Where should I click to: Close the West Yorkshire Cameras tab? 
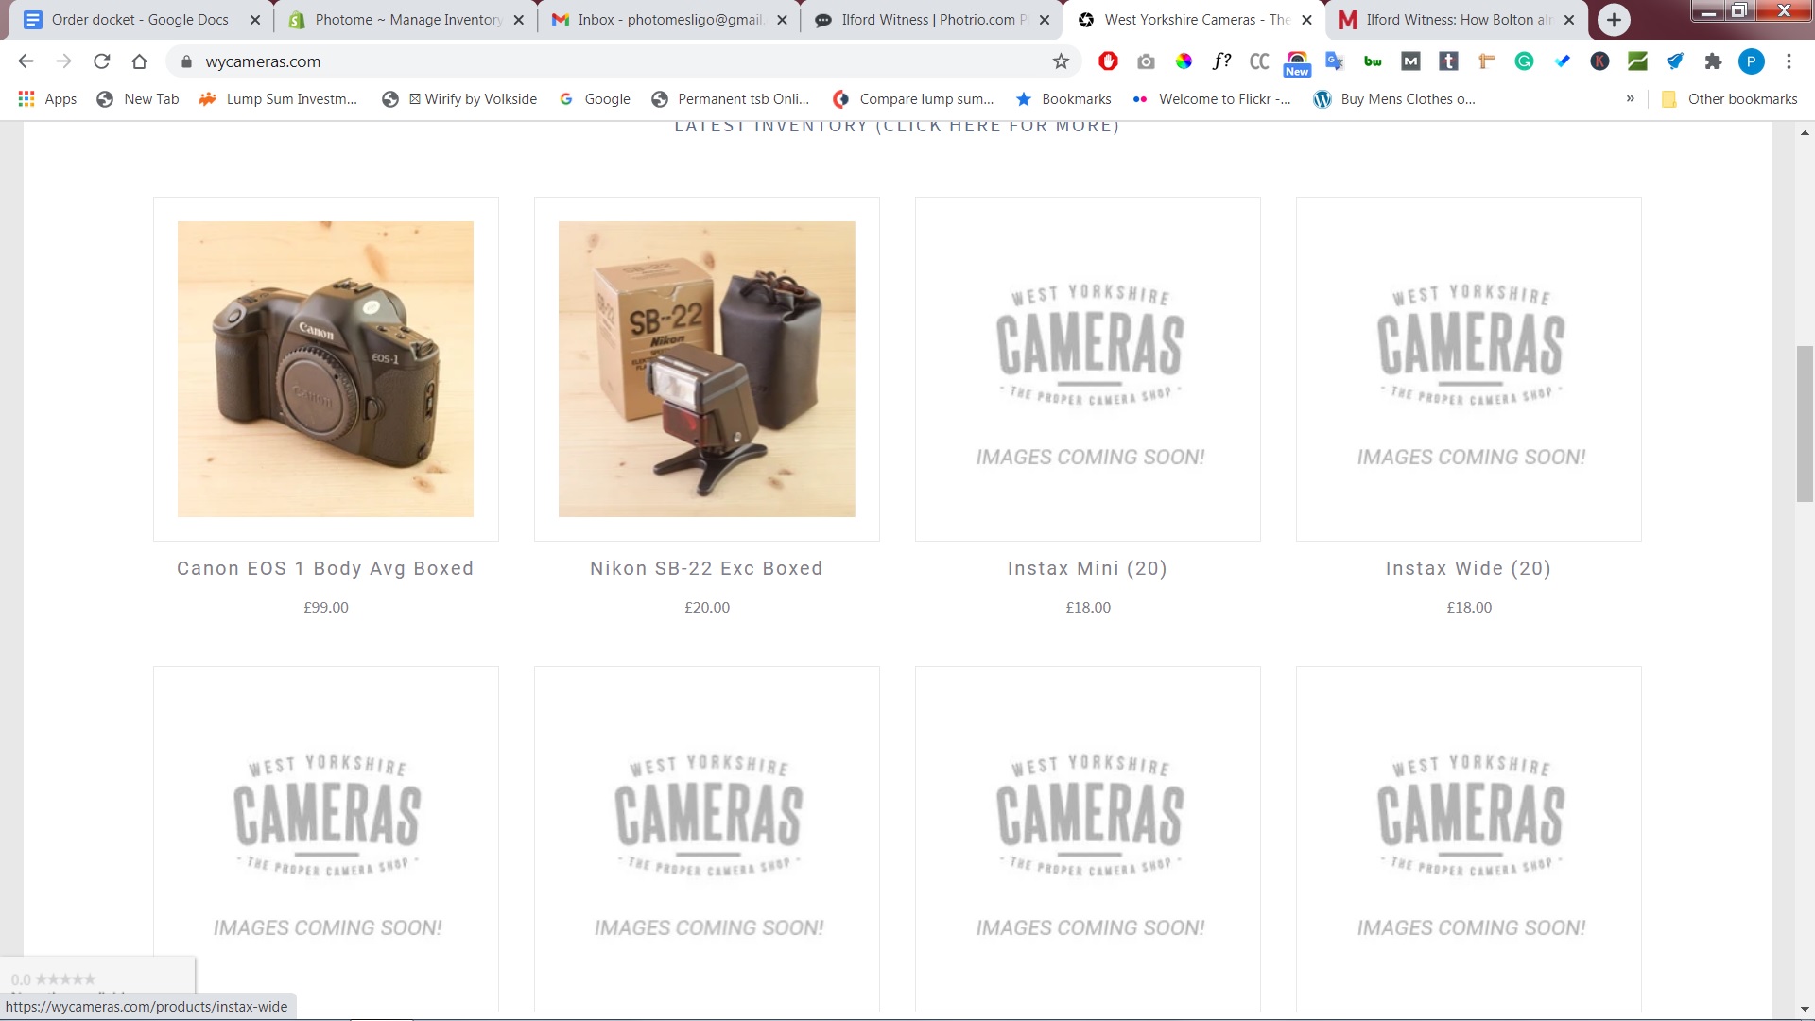click(x=1306, y=20)
